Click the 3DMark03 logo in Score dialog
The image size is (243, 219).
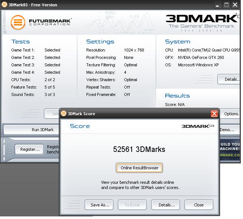pyautogui.click(x=198, y=126)
